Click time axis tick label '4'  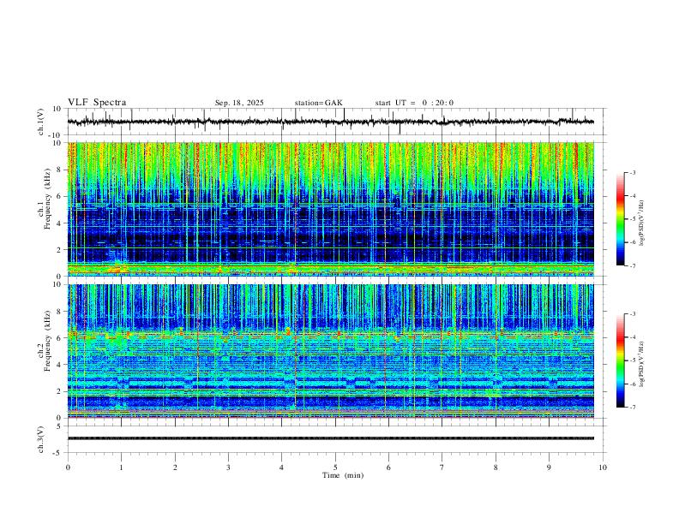tap(282, 467)
